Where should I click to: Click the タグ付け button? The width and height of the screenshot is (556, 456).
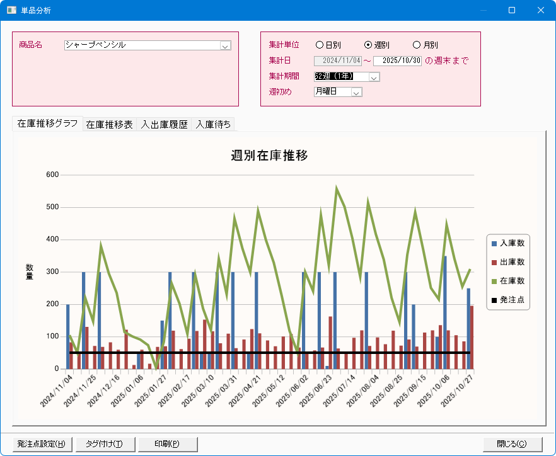coord(104,443)
